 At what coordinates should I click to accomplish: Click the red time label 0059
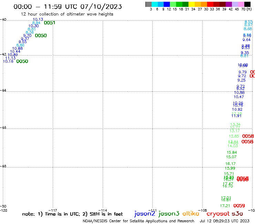coord(239,206)
